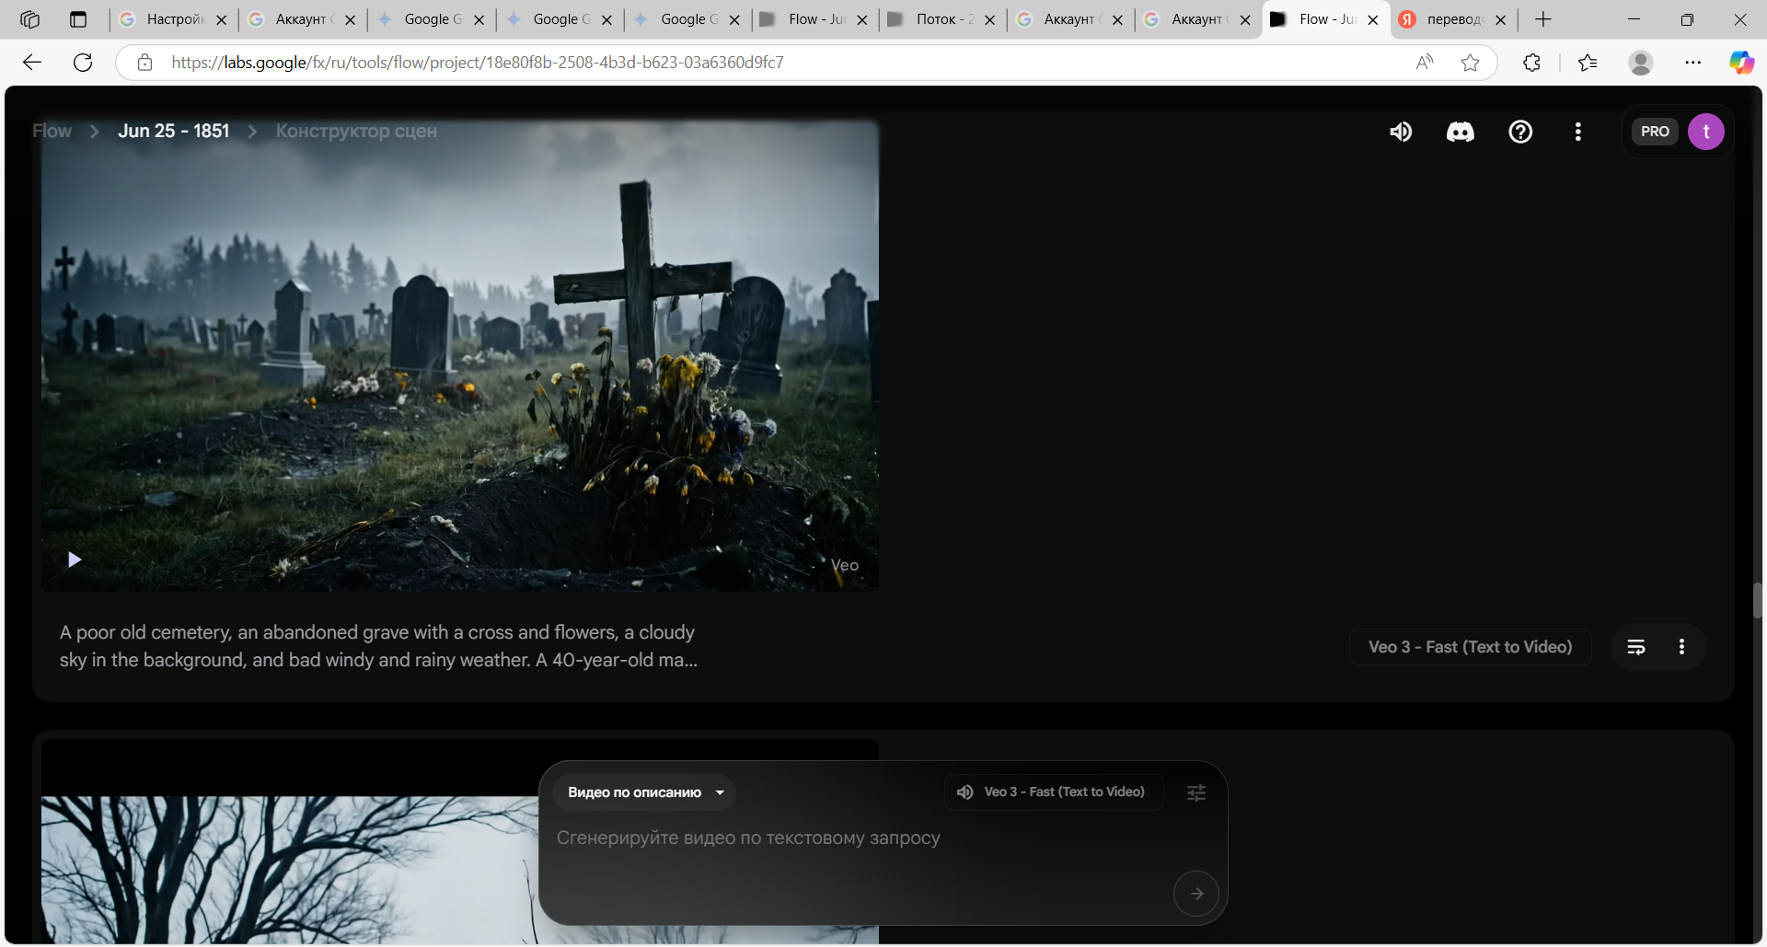1767x947 pixels.
Task: Select model Veo 3 - Fast in prompt box
Action: click(1054, 792)
